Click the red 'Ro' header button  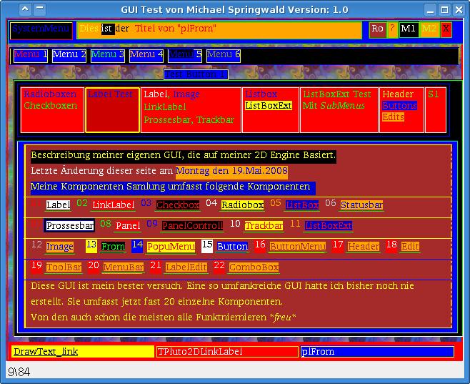[x=377, y=29]
